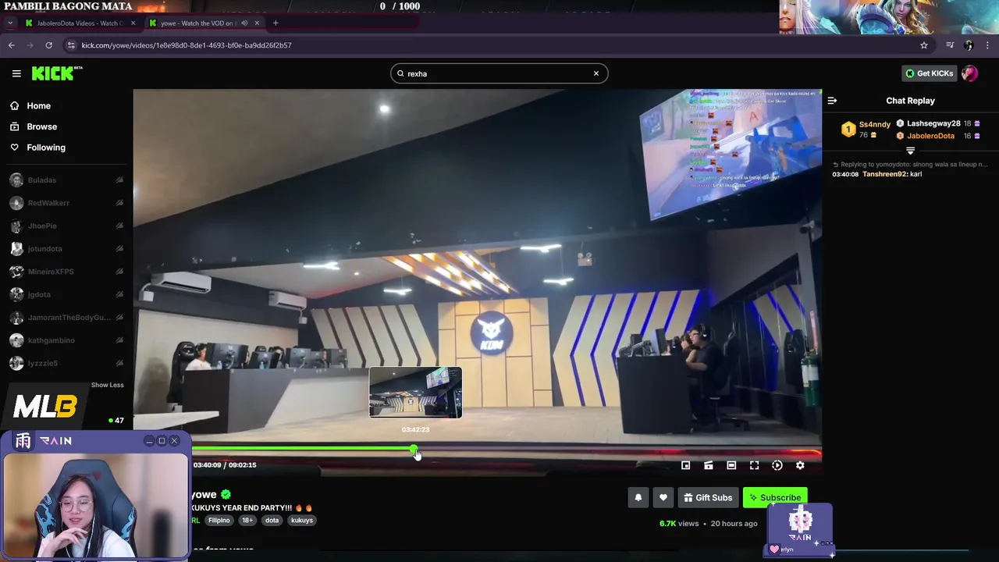Open the Chrome three-dot menu
Viewport: 999px width, 562px height.
(x=987, y=45)
